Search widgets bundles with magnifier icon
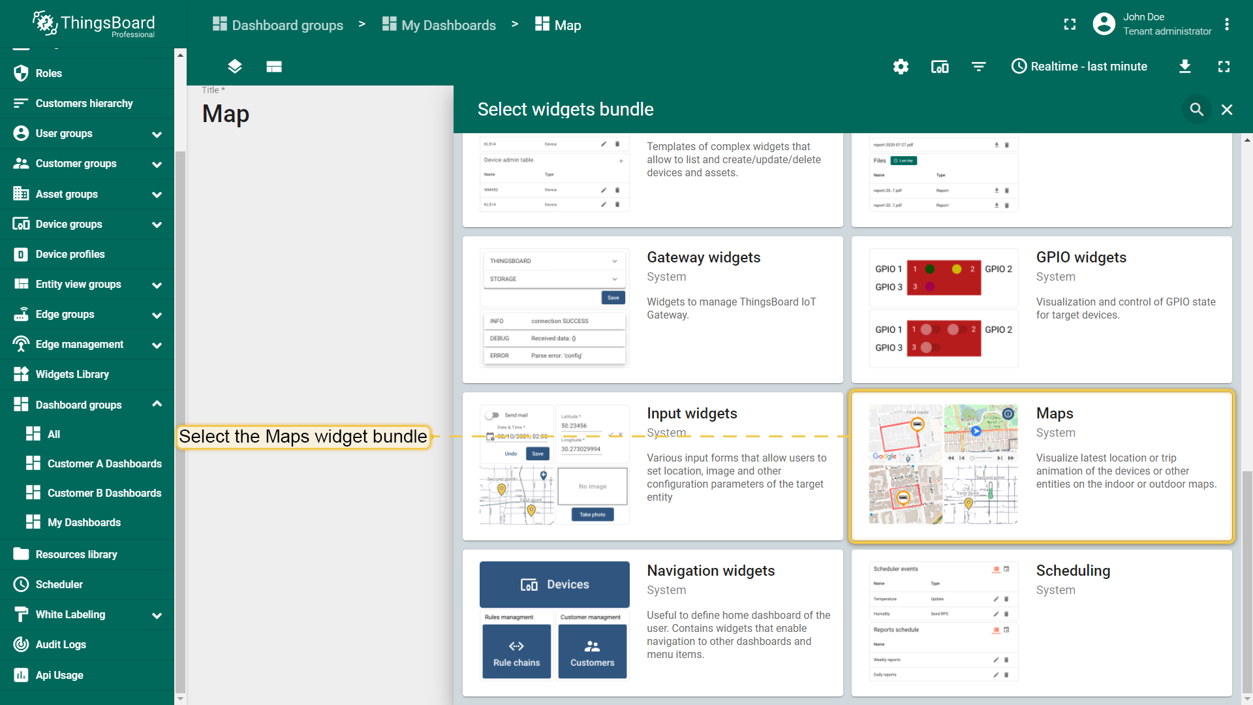The height and width of the screenshot is (705, 1253). [1196, 109]
